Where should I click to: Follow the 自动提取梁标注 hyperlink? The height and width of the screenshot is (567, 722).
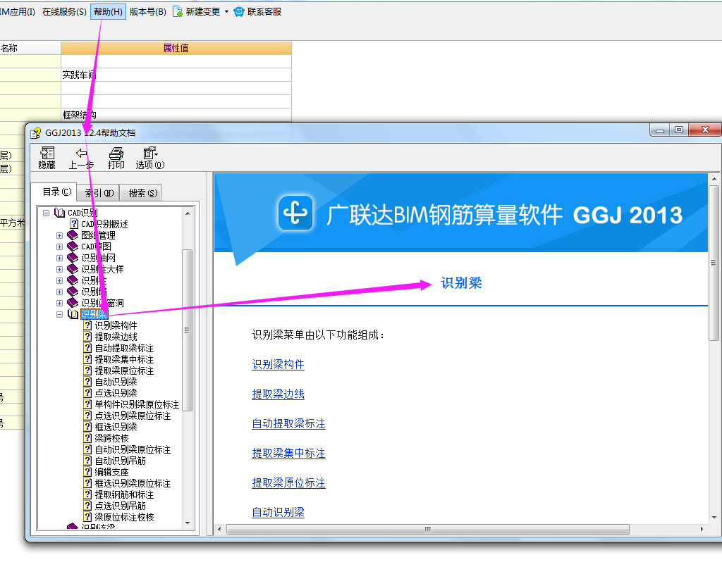[x=288, y=423]
